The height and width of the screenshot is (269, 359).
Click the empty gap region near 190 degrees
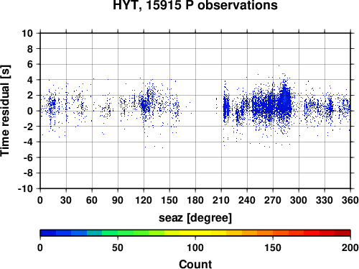click(x=203, y=111)
